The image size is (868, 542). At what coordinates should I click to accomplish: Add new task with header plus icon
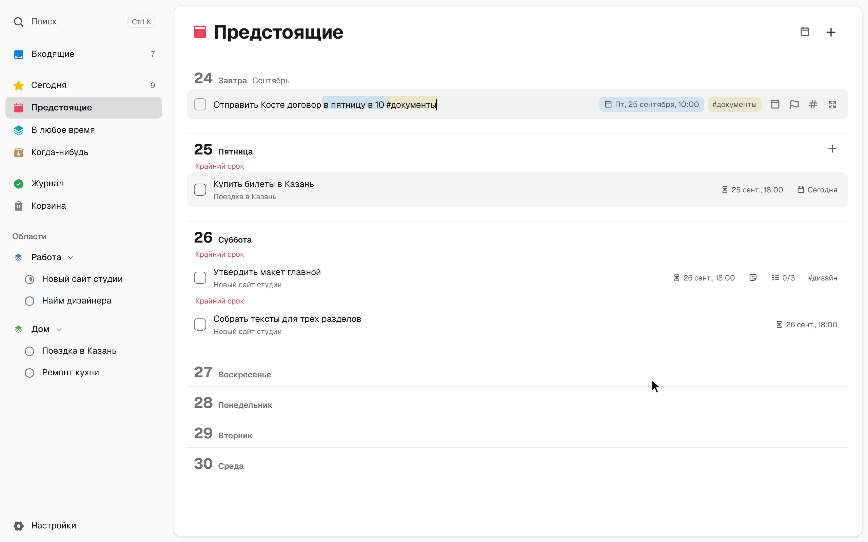[x=831, y=32]
